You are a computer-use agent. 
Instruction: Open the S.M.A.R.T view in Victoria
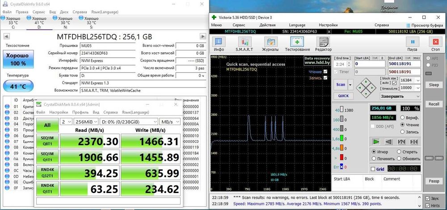tap(245, 44)
